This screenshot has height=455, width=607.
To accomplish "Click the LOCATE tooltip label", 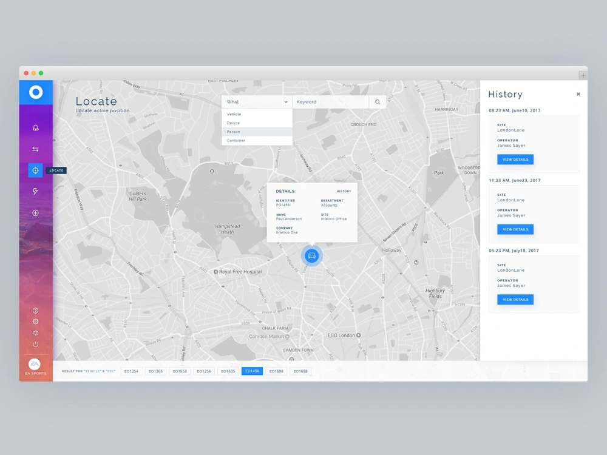I will coord(56,170).
